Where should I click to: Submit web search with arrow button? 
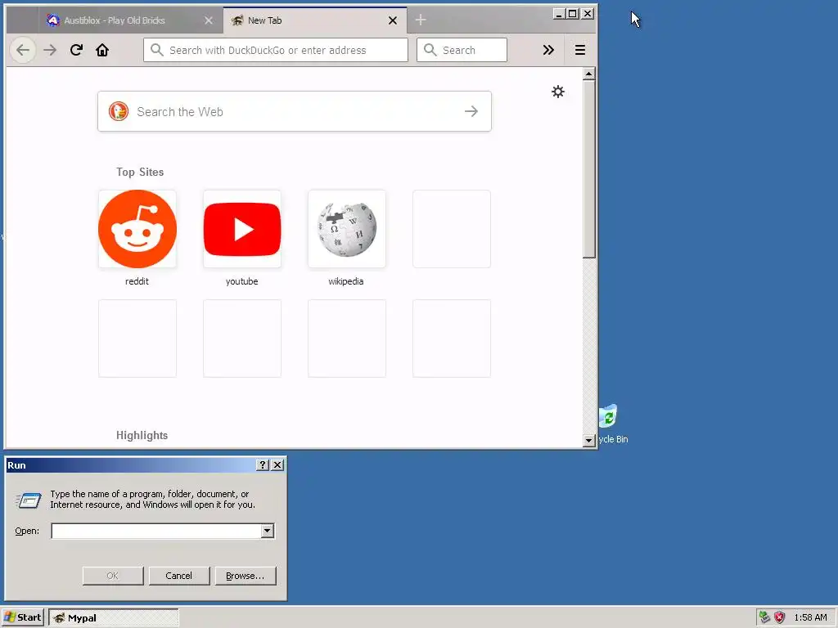[471, 111]
